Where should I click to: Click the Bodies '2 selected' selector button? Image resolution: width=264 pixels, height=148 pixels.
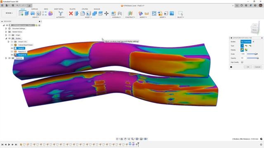(x=246, y=42)
